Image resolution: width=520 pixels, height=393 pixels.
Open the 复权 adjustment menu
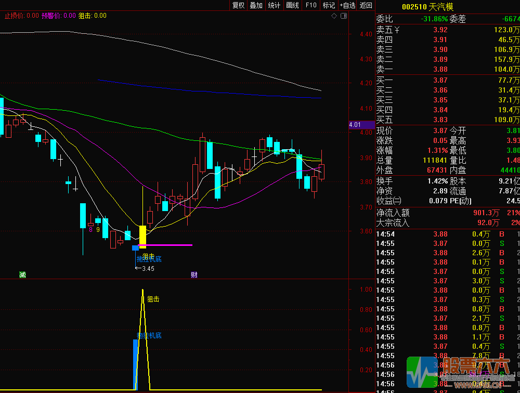click(238, 5)
